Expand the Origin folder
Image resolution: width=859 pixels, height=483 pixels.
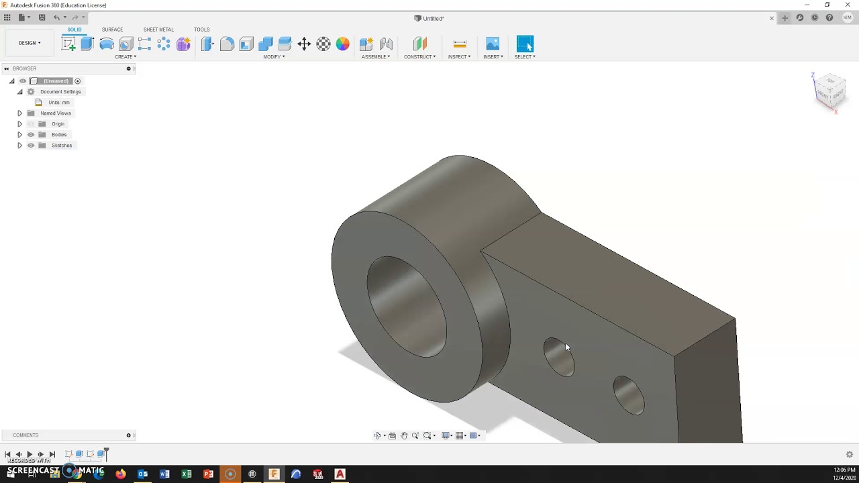click(x=19, y=124)
